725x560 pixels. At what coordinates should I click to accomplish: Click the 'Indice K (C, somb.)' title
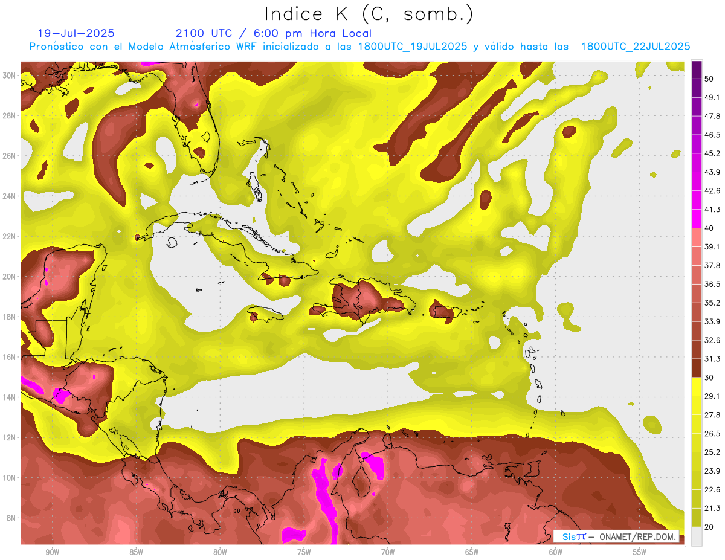(369, 14)
